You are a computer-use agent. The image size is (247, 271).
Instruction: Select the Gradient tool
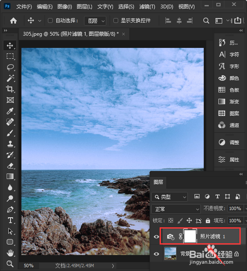(10, 176)
